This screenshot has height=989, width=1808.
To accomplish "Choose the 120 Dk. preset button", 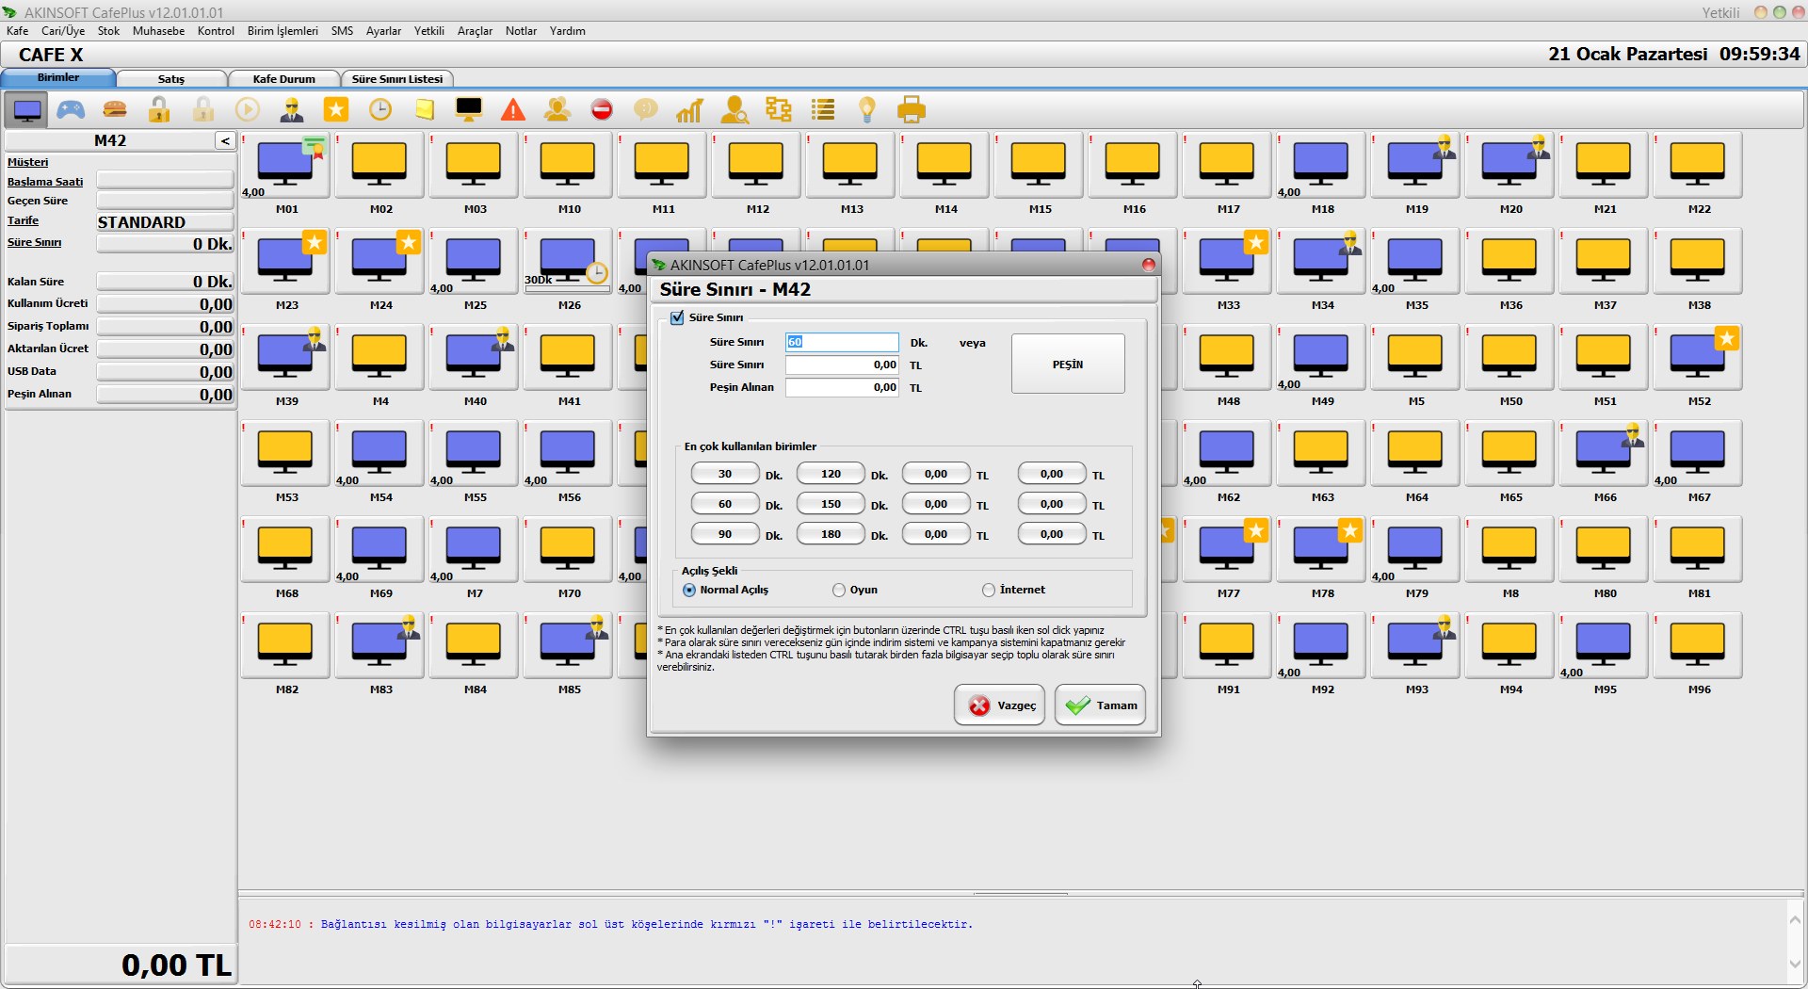I will (x=831, y=474).
